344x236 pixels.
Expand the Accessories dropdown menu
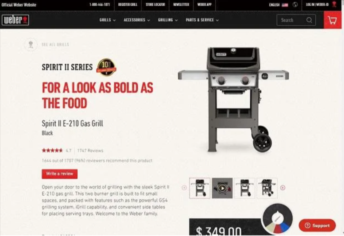(x=137, y=20)
